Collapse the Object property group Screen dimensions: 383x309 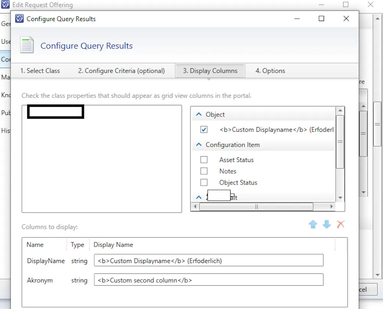point(199,114)
